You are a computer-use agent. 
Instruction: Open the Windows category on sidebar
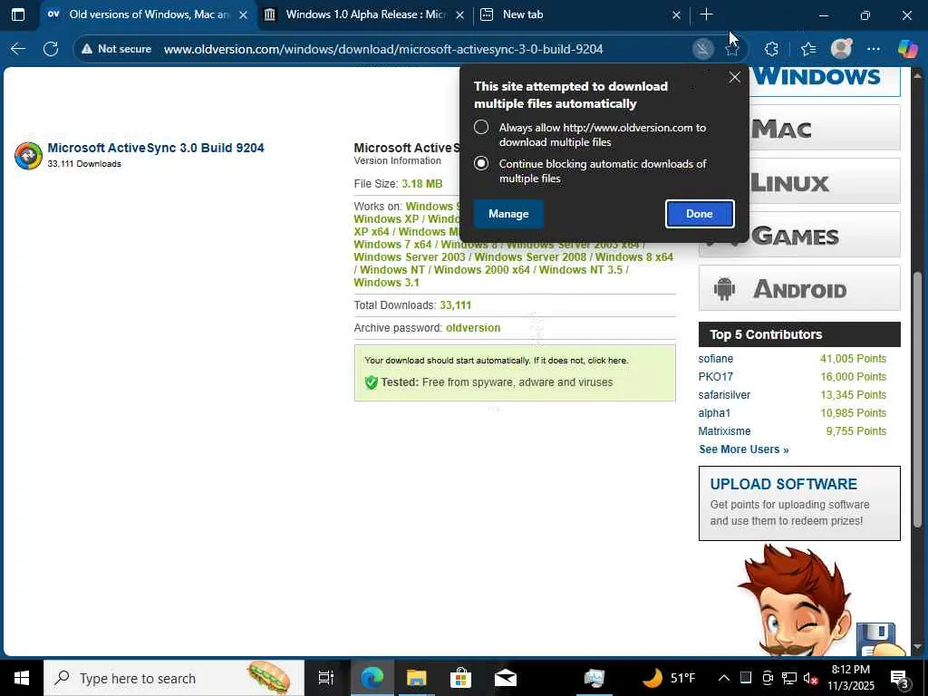coord(825,78)
